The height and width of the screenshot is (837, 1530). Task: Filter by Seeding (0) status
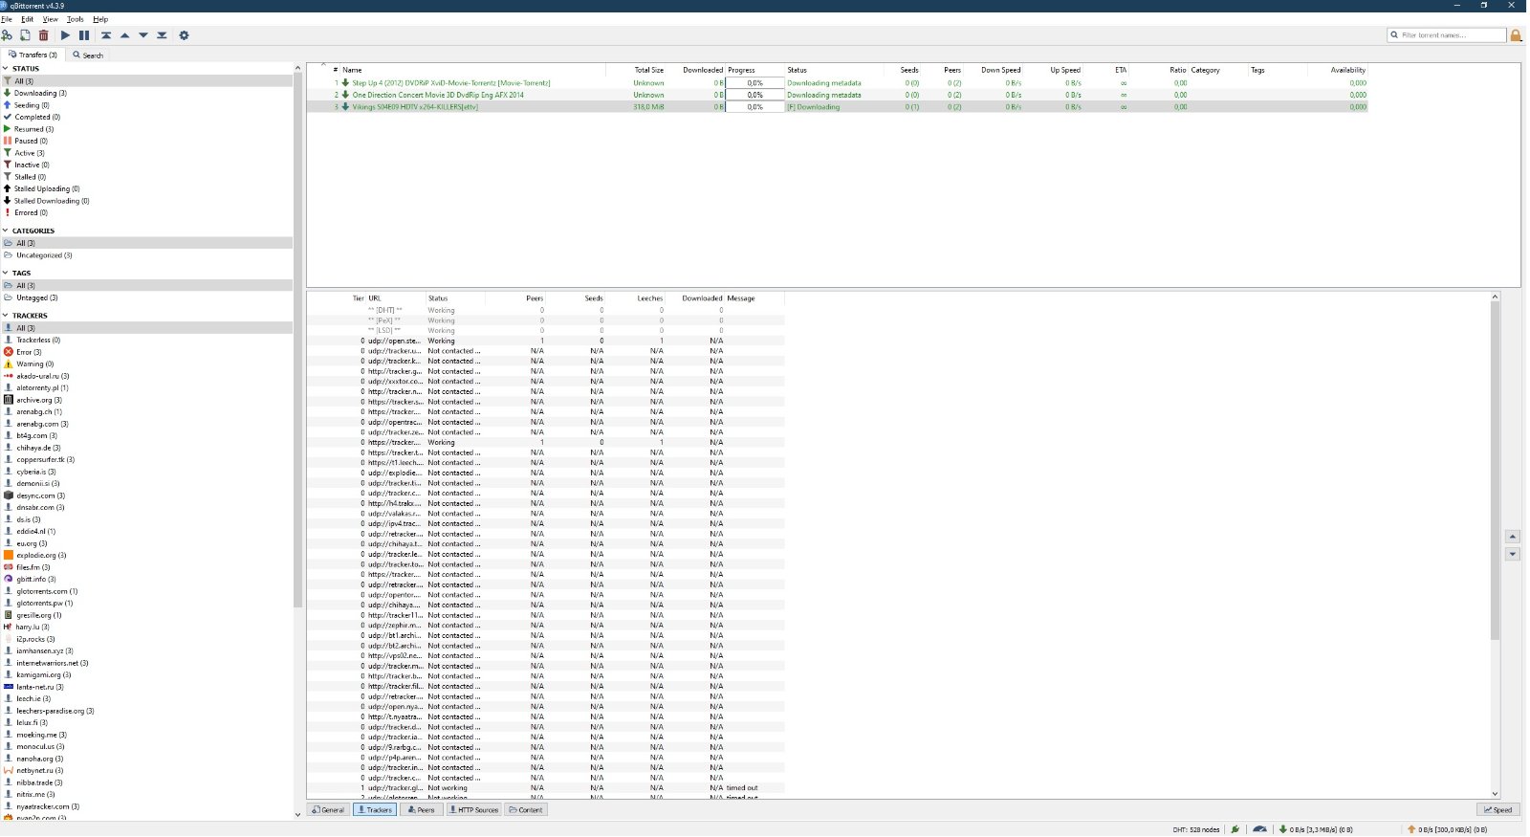coord(32,105)
